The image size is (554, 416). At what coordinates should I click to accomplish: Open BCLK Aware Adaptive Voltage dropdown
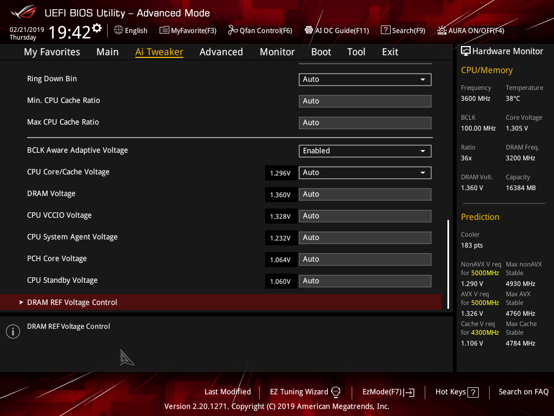[x=365, y=151]
